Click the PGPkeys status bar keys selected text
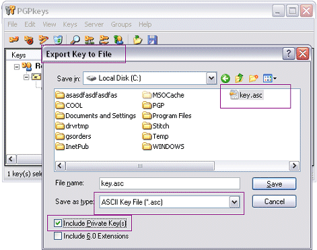The image size is (317, 250). 24,173
